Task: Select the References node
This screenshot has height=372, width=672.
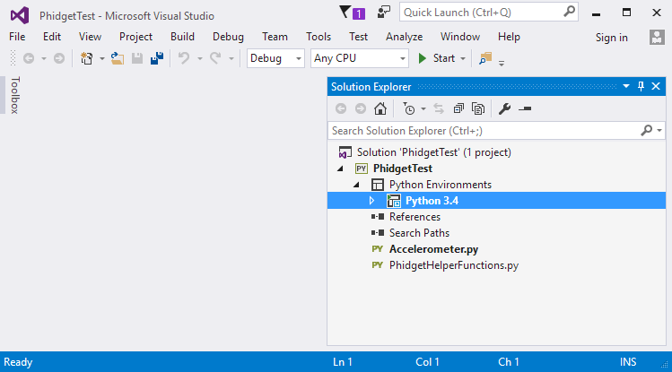Action: (415, 217)
